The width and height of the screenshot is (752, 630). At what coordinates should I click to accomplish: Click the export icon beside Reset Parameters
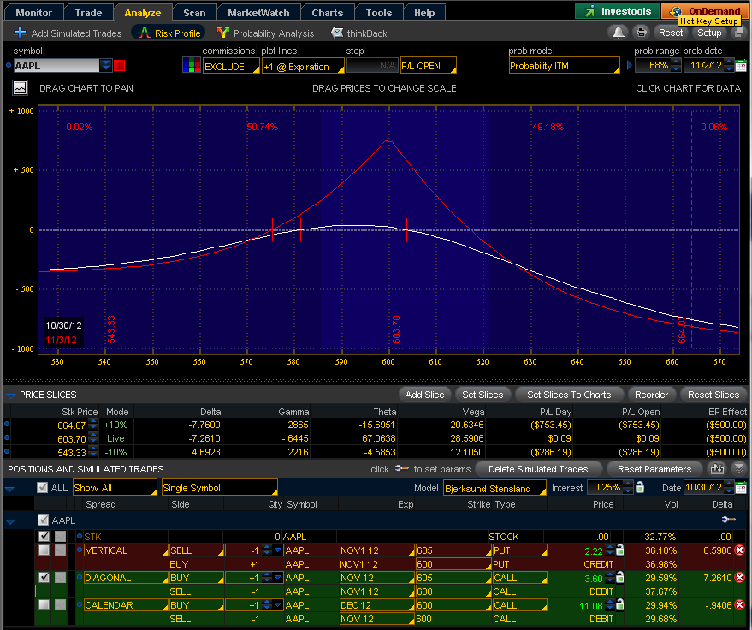pos(717,469)
